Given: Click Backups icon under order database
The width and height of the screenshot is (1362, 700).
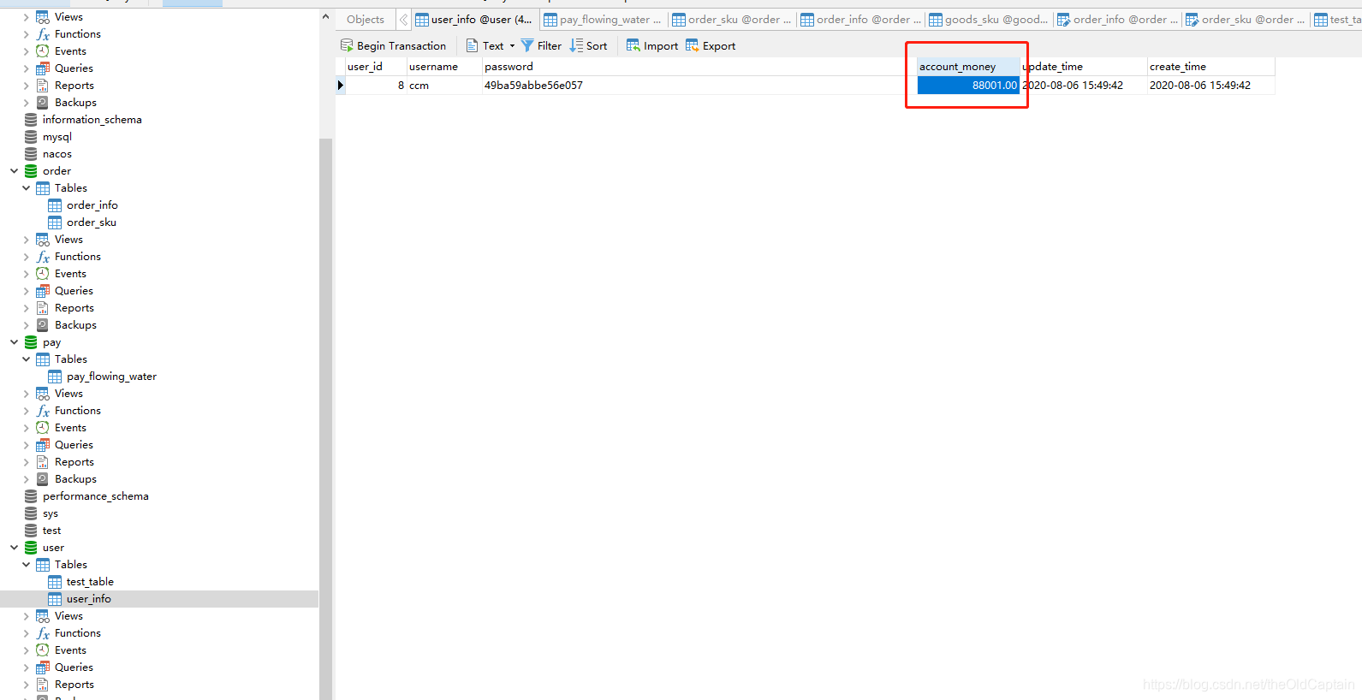Looking at the screenshot, I should coord(43,325).
